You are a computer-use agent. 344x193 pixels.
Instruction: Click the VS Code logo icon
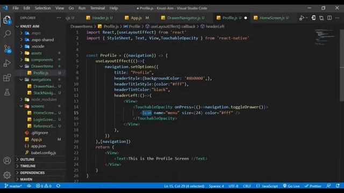pyautogui.click(x=5, y=8)
